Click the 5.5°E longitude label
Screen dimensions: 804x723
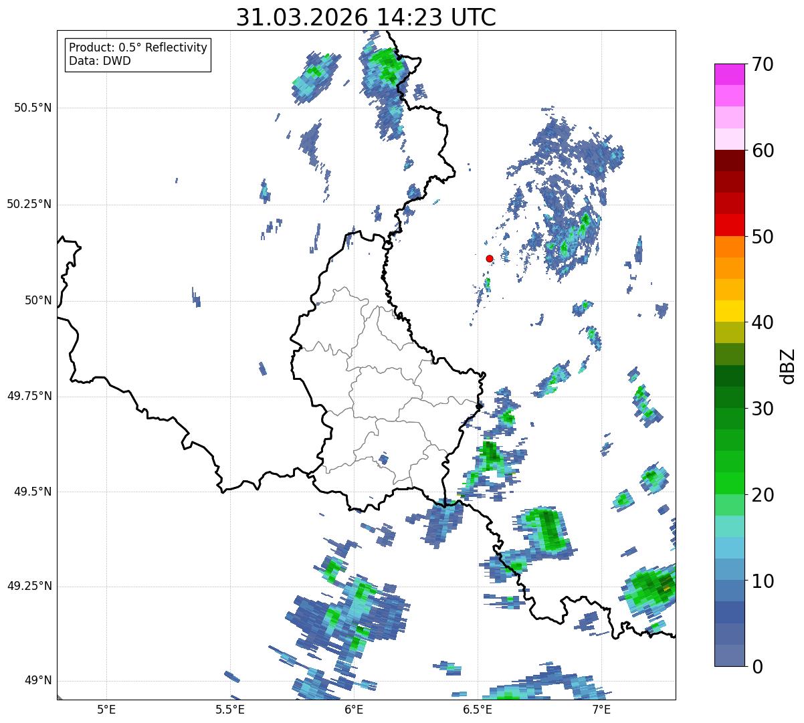pos(230,709)
